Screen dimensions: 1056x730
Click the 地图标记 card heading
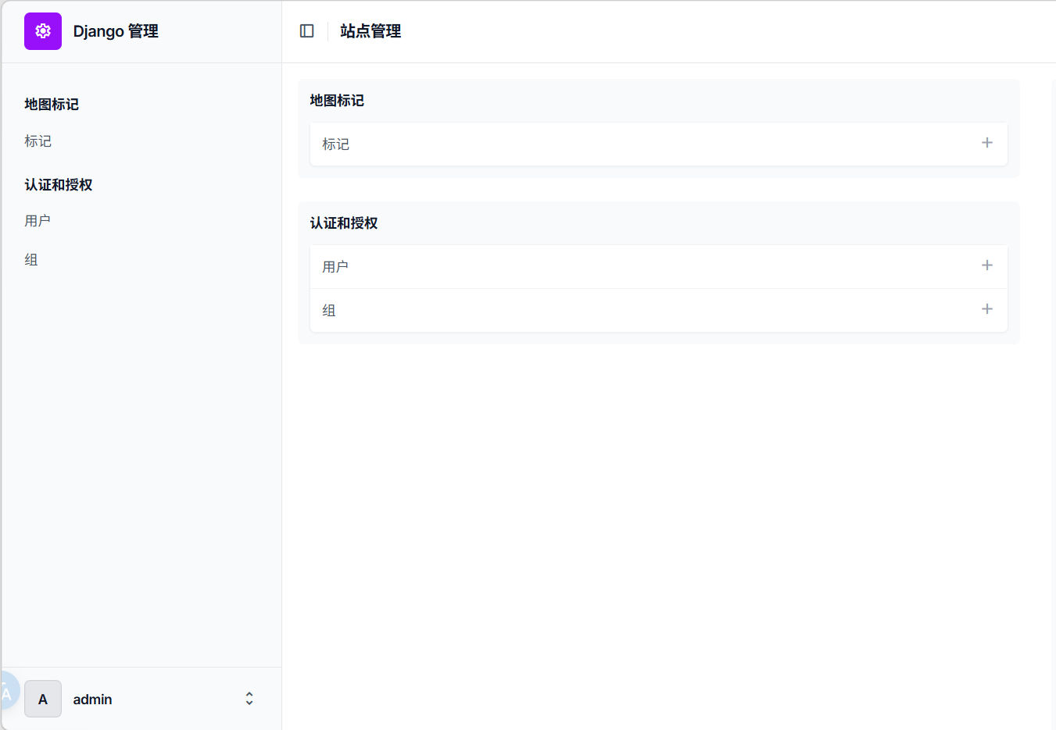337,101
